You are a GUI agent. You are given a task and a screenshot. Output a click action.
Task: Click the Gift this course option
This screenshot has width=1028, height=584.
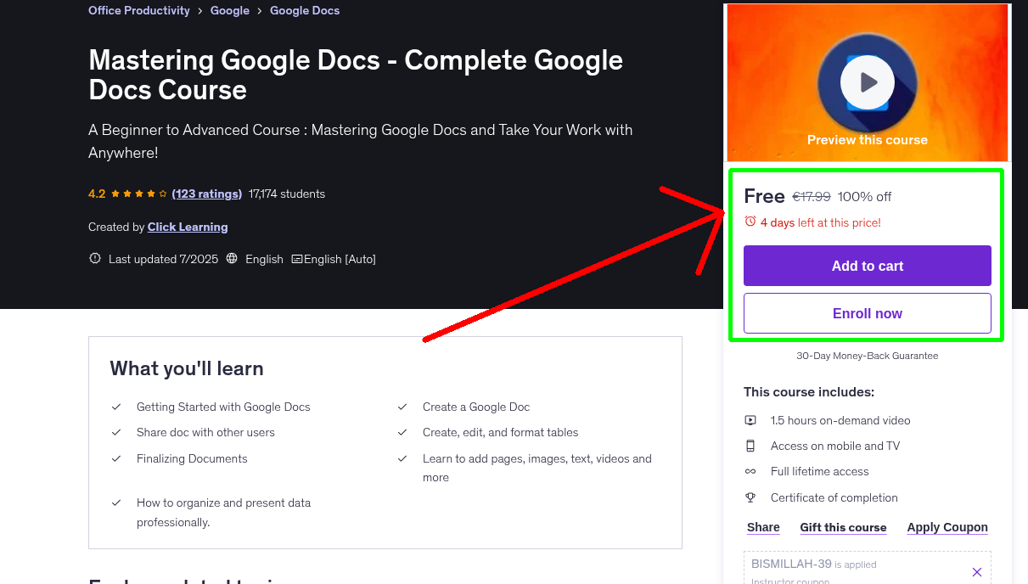(843, 527)
